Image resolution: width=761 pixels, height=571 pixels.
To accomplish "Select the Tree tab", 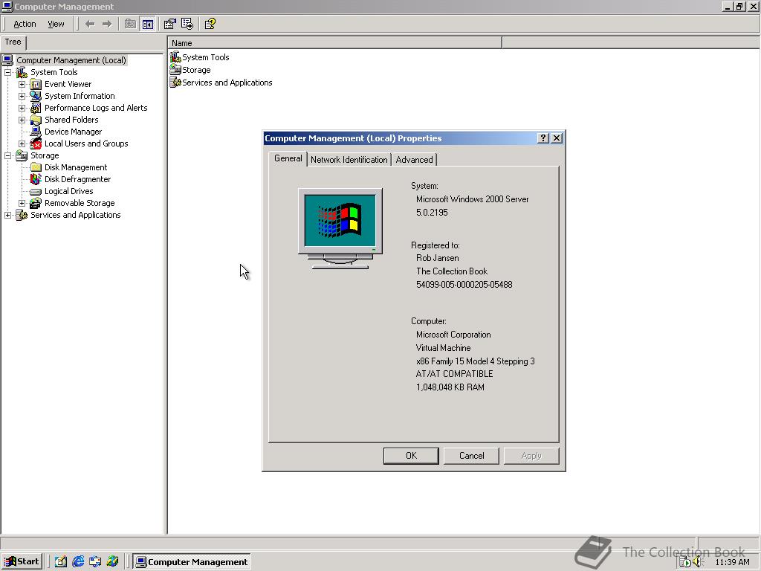I will pyautogui.click(x=13, y=42).
